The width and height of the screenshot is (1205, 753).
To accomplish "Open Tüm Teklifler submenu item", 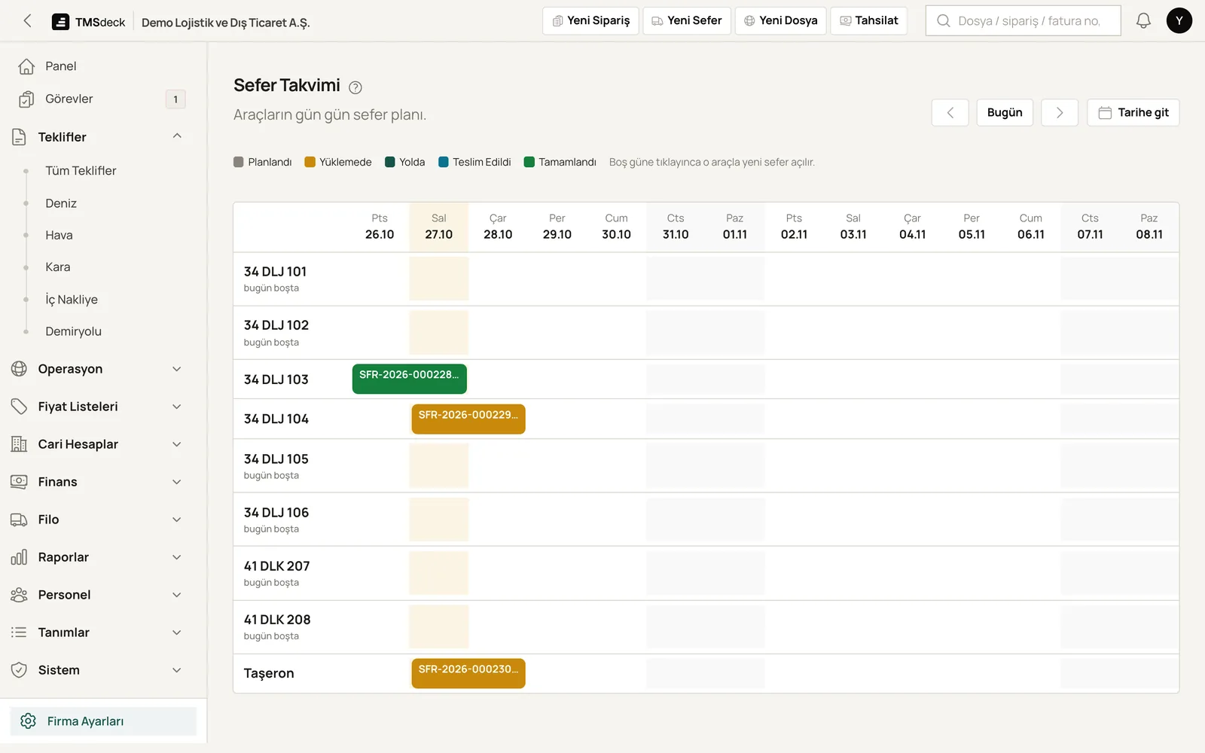I will pyautogui.click(x=81, y=171).
